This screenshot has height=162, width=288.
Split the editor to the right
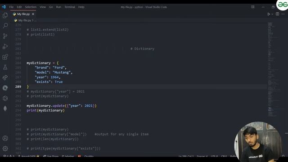277,14
